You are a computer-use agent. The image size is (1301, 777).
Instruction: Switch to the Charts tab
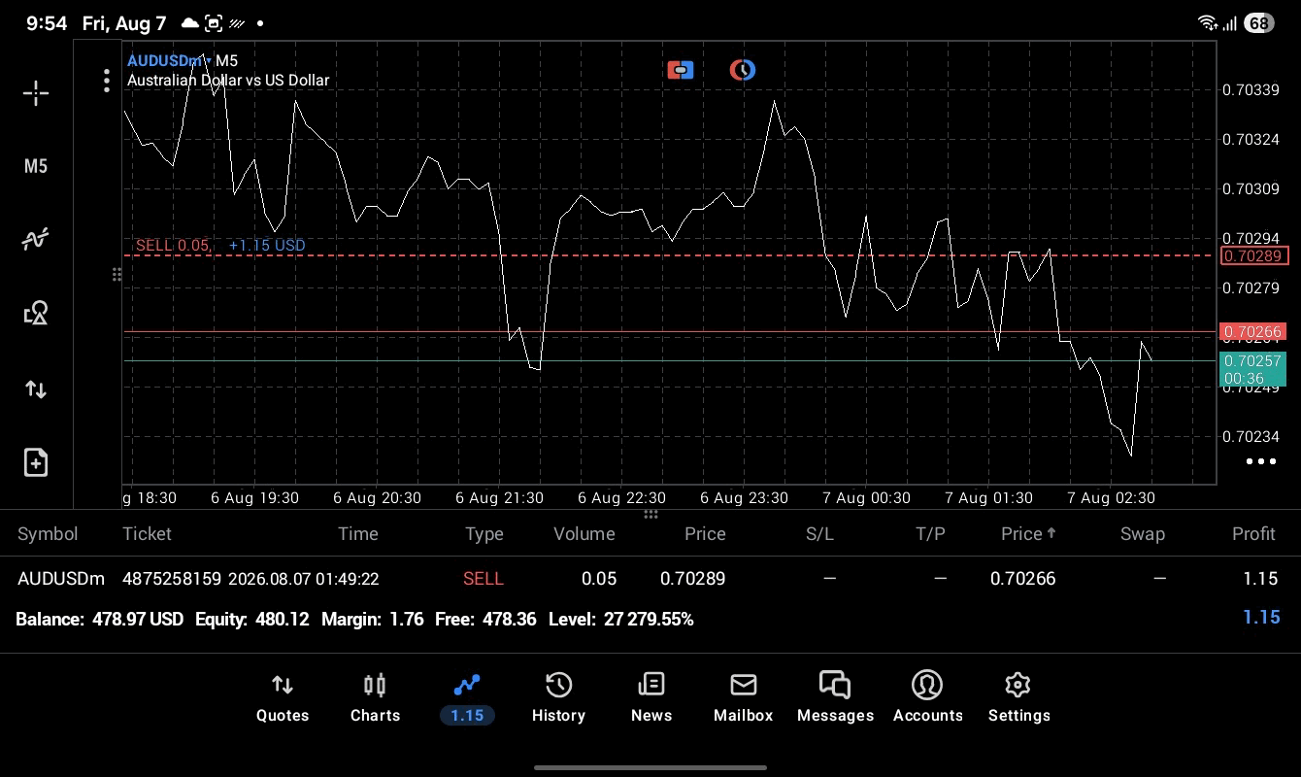[x=375, y=698]
